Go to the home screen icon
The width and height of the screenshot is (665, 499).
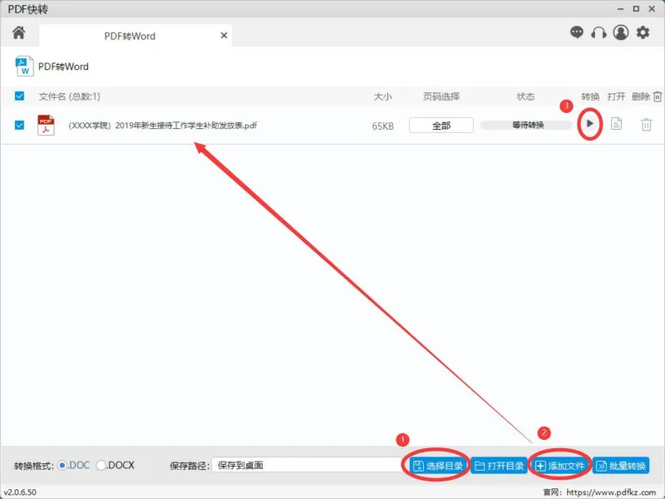click(18, 32)
